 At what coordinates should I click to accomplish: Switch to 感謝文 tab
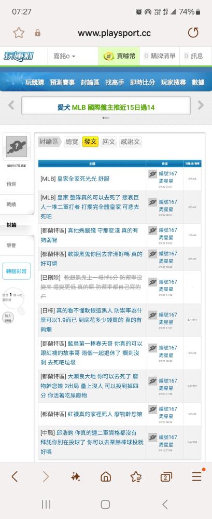click(130, 142)
